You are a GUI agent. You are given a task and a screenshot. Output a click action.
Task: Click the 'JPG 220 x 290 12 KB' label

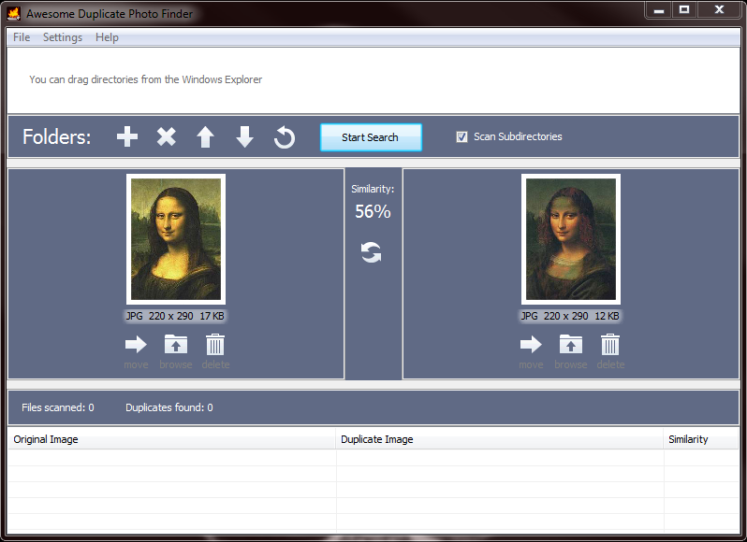coord(570,316)
